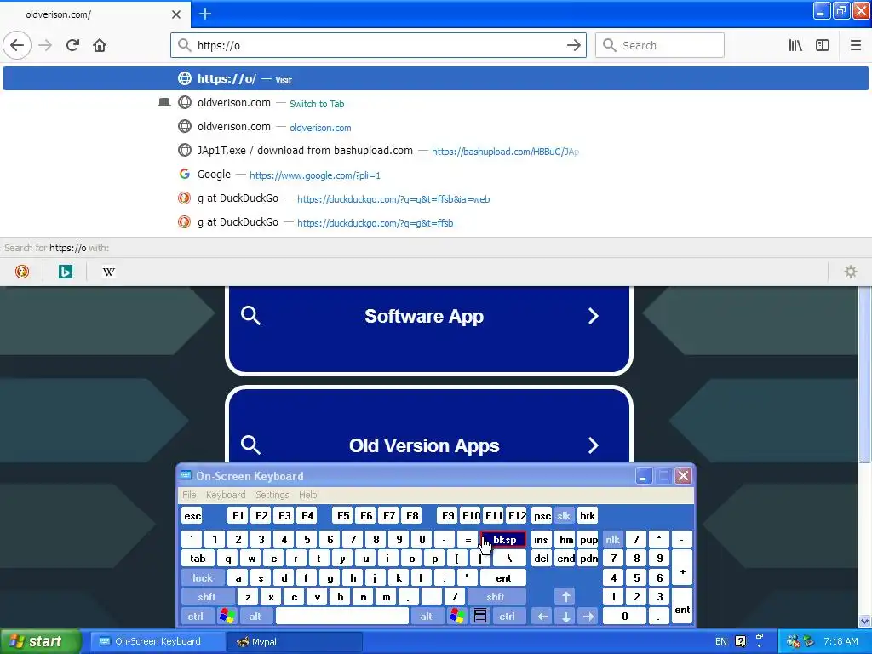The height and width of the screenshot is (654, 872).
Task: Choose the Google suggestion row
Action: click(x=436, y=174)
